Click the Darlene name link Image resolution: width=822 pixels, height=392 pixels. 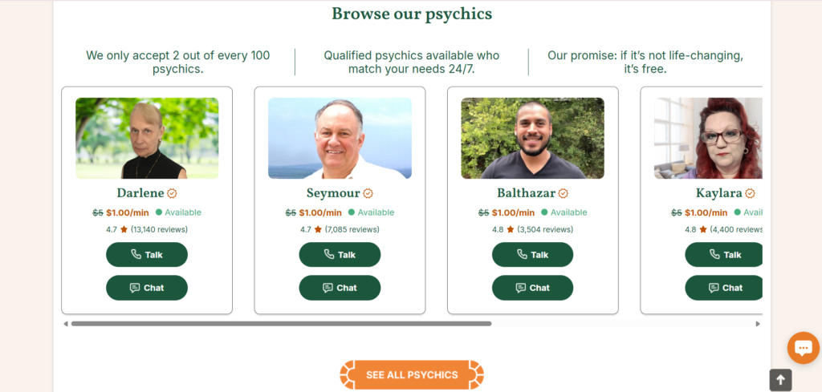pyautogui.click(x=140, y=194)
